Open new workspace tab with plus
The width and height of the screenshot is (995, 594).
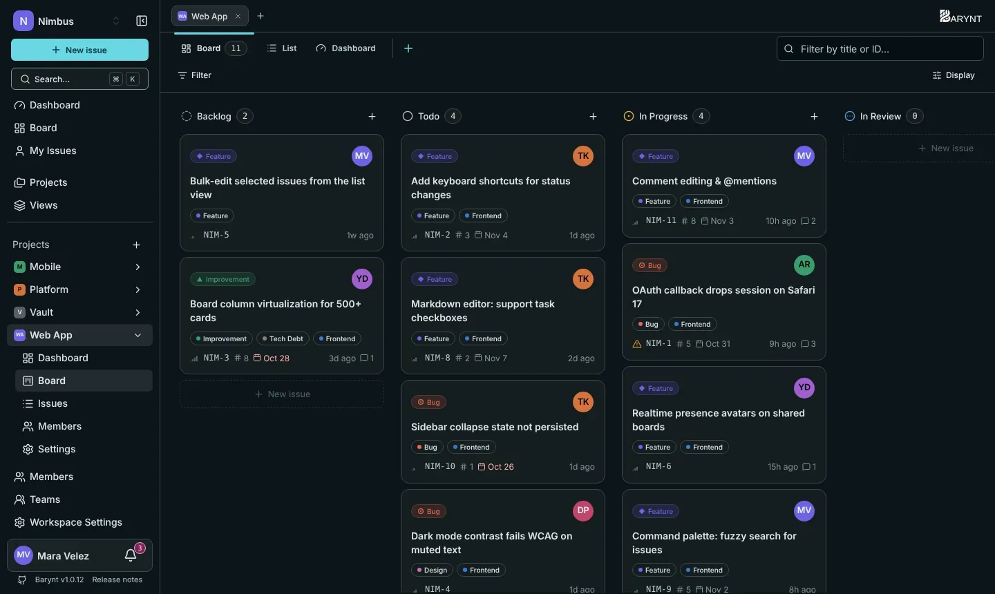(260, 16)
